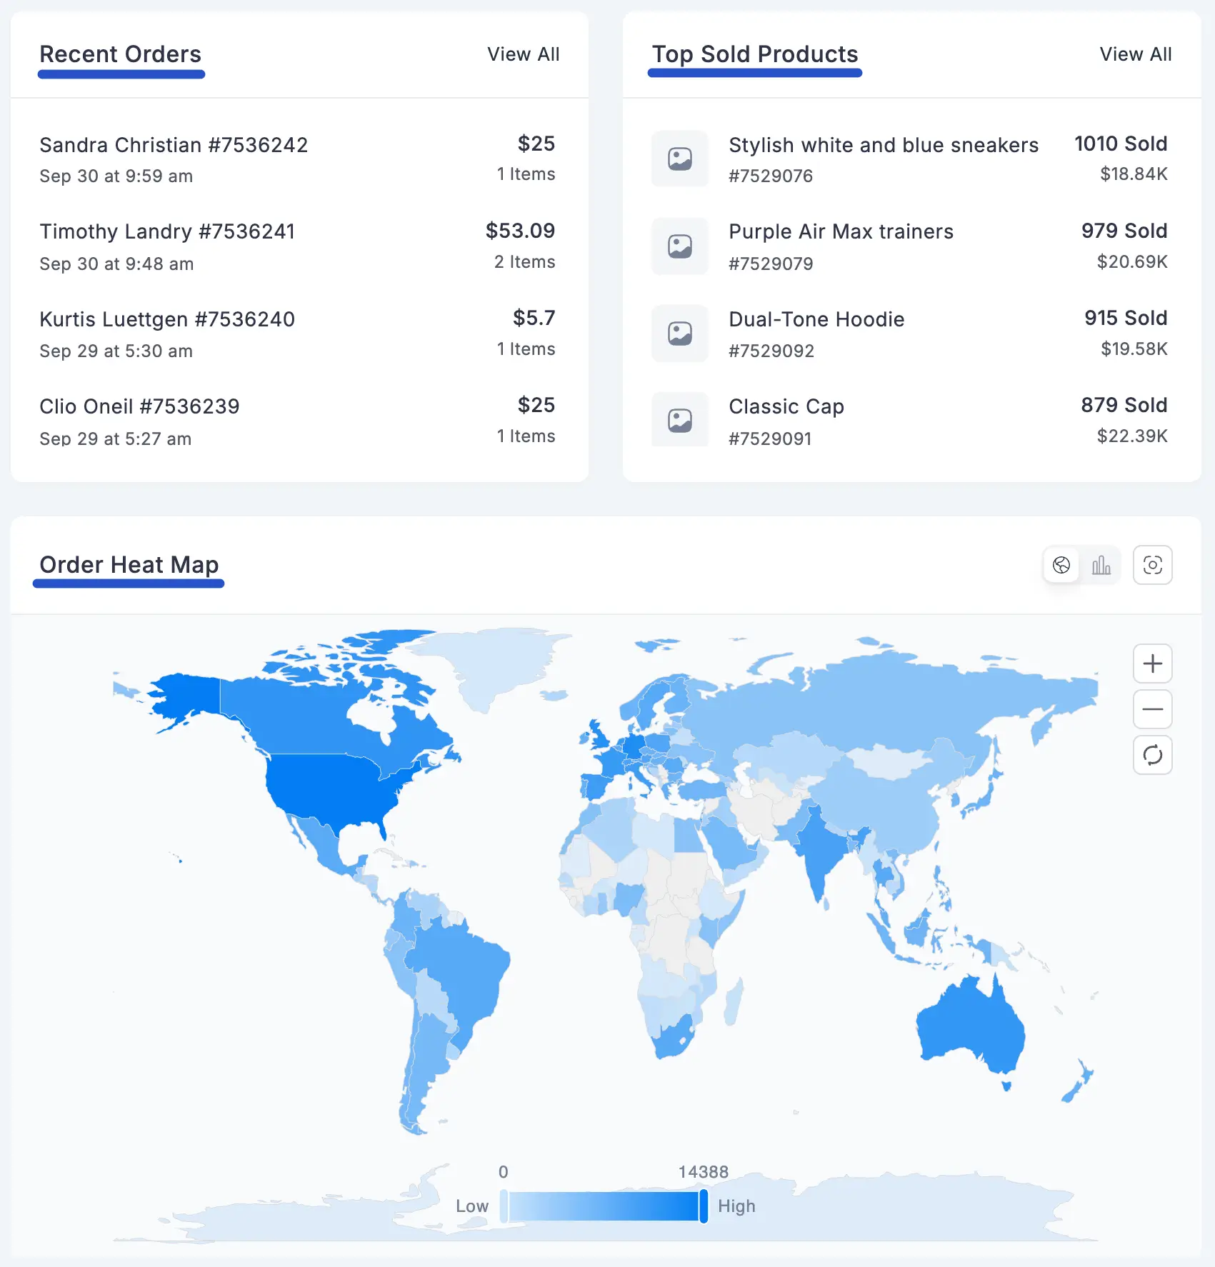1215x1267 pixels.
Task: Click the heat map intensity legend slider
Action: coord(604,1206)
